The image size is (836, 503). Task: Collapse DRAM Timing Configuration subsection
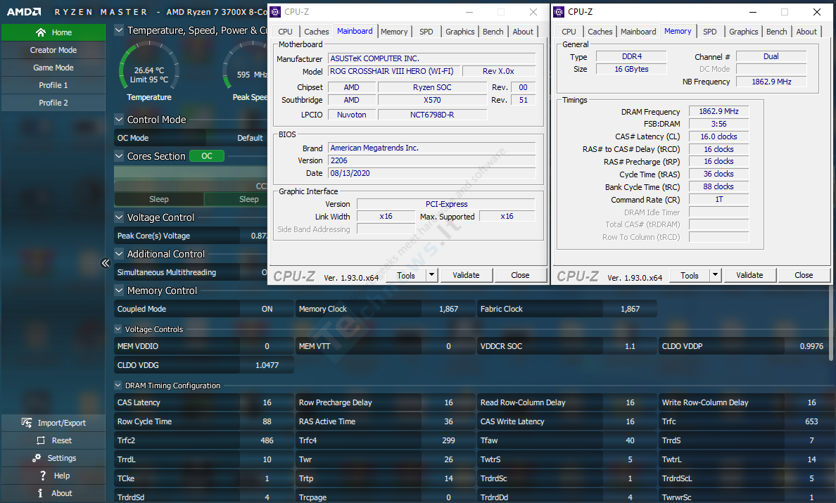pyautogui.click(x=118, y=386)
